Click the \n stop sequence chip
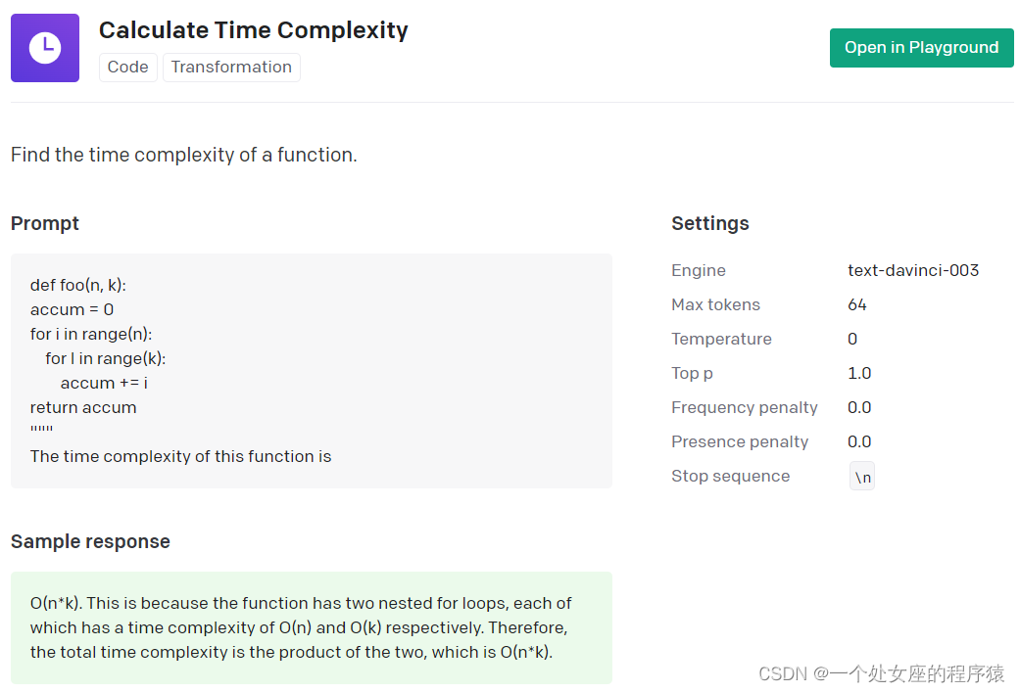Screen dimensions: 1020x692 (x=862, y=477)
